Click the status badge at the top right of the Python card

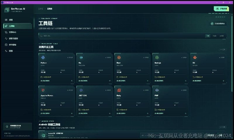[70, 57]
